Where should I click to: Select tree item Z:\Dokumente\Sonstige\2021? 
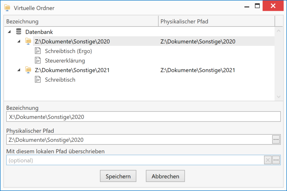click(72, 70)
